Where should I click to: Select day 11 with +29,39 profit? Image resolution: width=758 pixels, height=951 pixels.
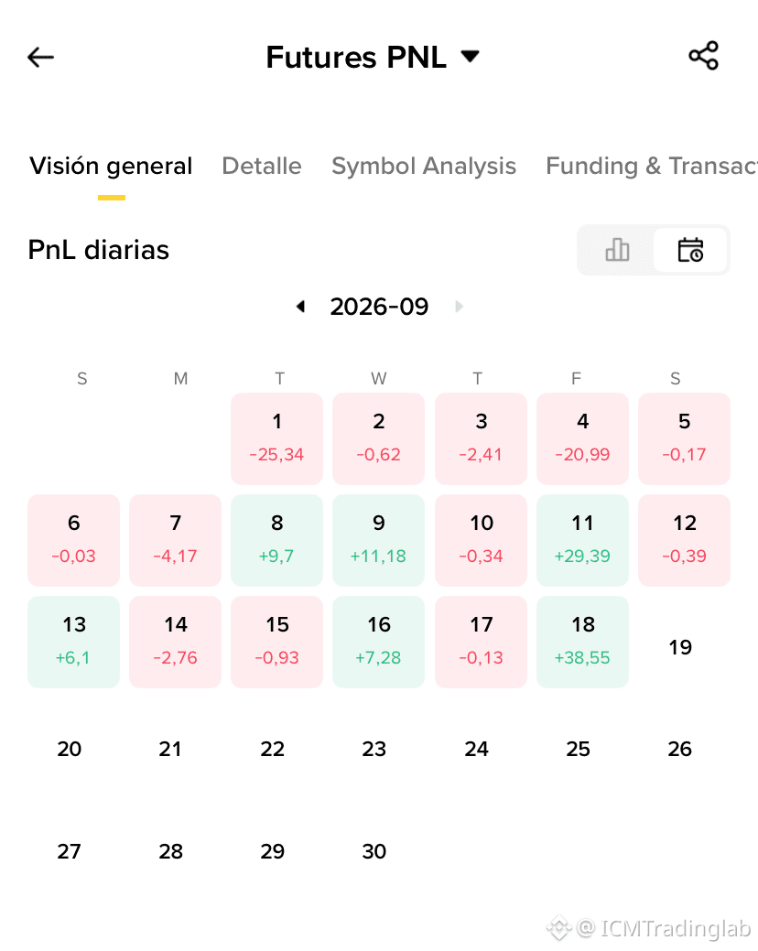point(582,540)
